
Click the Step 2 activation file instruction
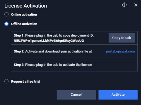tap(58, 51)
